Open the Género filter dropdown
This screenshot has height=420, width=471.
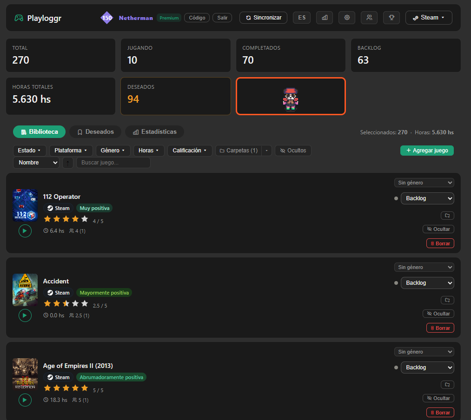point(113,151)
